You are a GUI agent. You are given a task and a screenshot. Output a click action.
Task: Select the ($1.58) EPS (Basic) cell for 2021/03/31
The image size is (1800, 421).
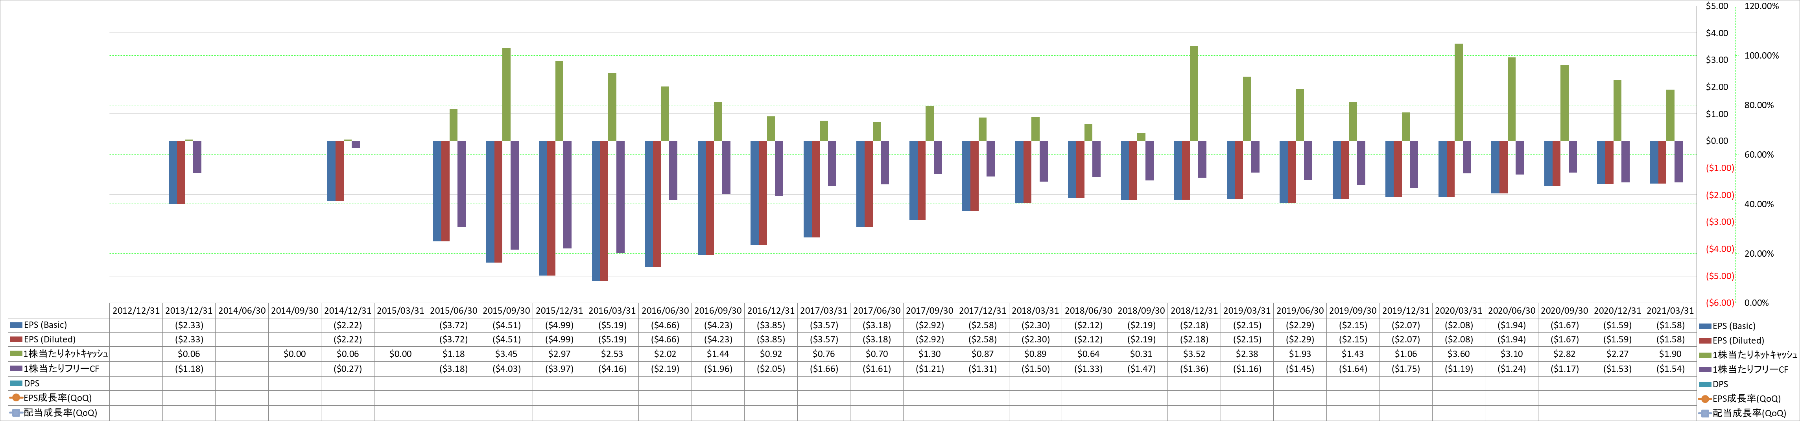[x=1670, y=325]
